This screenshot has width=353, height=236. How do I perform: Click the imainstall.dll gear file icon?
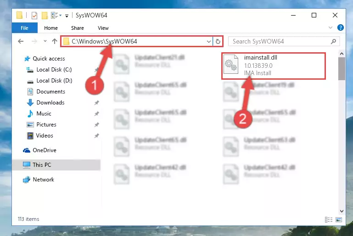(231, 64)
